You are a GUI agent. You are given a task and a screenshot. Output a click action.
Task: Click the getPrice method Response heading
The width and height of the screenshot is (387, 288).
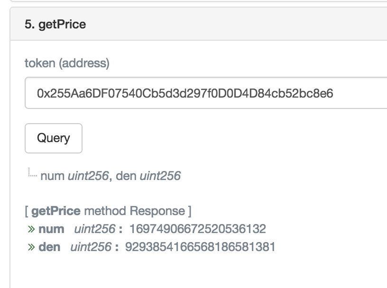[x=108, y=211]
